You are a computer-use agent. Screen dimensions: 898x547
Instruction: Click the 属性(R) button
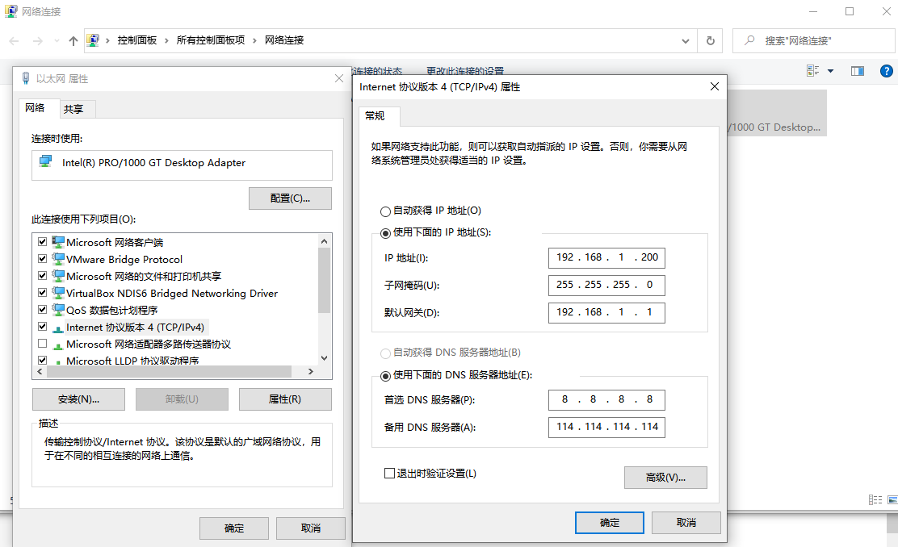click(285, 399)
